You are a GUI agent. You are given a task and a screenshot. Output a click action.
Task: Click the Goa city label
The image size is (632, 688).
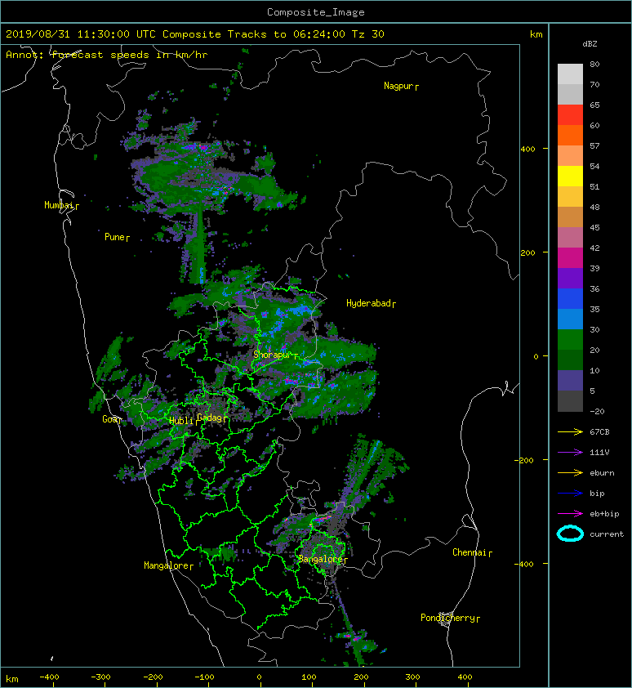pyautogui.click(x=109, y=419)
